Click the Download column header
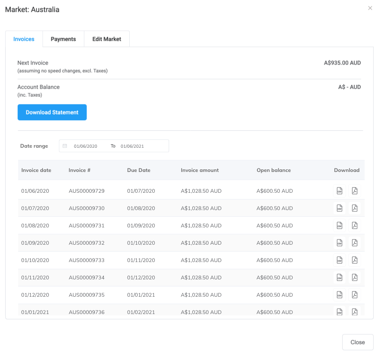378x353 pixels. [x=347, y=170]
